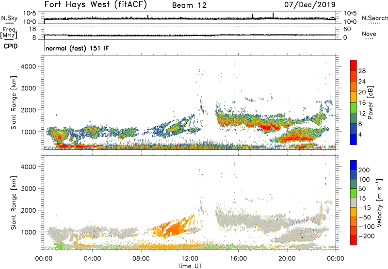Click the 'CPID' label
The image size is (388, 269).
tap(11, 46)
